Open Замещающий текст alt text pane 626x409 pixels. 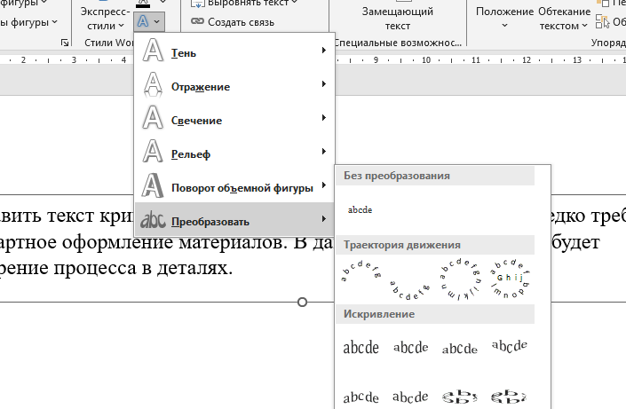pos(397,19)
